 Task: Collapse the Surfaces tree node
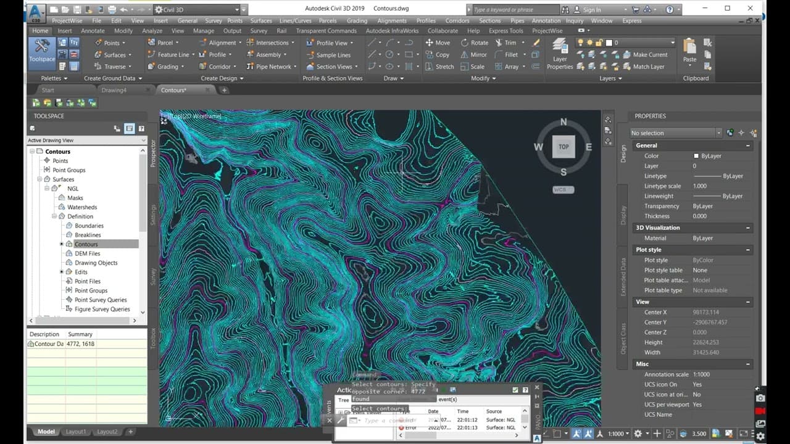coord(39,179)
